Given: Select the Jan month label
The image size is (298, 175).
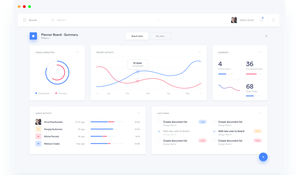Looking at the screenshot, I should (x=109, y=94).
